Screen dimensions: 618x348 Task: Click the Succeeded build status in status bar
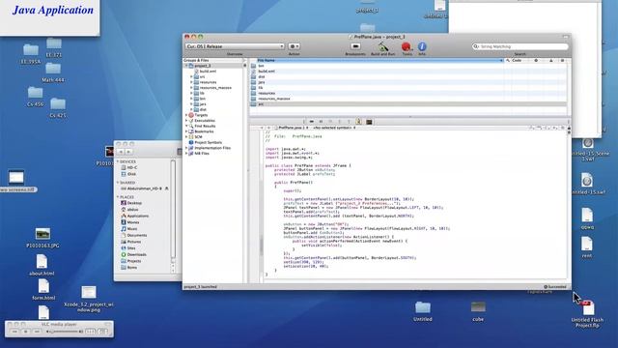pos(555,287)
